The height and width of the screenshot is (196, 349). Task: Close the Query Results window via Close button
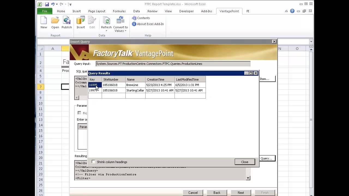click(x=245, y=162)
